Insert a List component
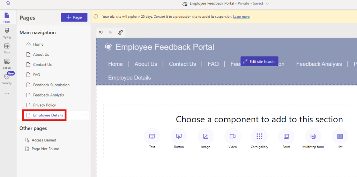Screen dimensions: 357x177 click(x=340, y=136)
